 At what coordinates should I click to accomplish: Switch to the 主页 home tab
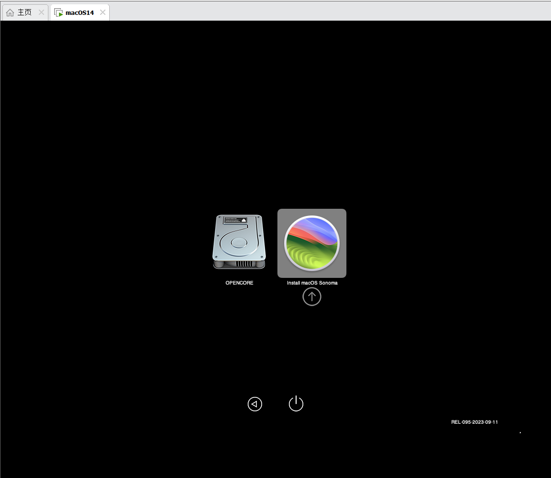point(25,12)
